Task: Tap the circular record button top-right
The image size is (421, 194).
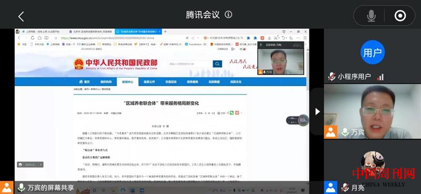Action: (x=400, y=16)
